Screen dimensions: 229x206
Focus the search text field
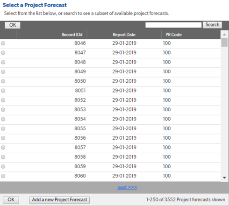[173, 25]
